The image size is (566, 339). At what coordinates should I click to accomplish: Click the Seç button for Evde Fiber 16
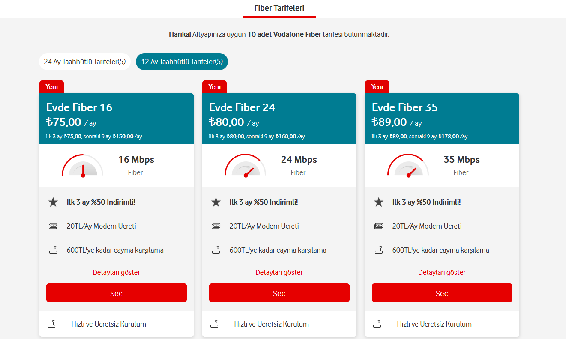[x=117, y=293]
